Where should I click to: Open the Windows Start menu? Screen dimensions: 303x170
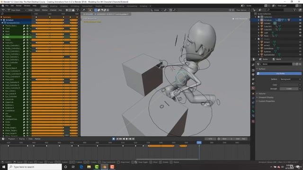coord(4,167)
